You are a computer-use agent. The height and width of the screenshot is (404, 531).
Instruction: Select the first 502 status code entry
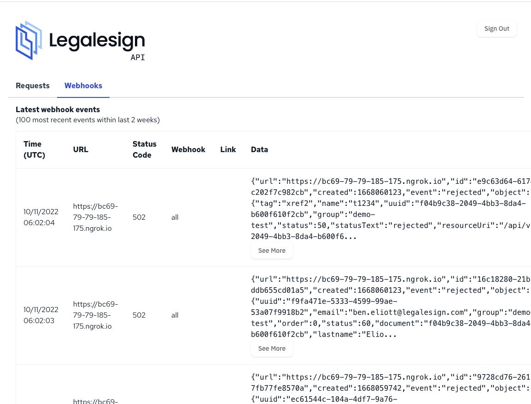(x=139, y=217)
